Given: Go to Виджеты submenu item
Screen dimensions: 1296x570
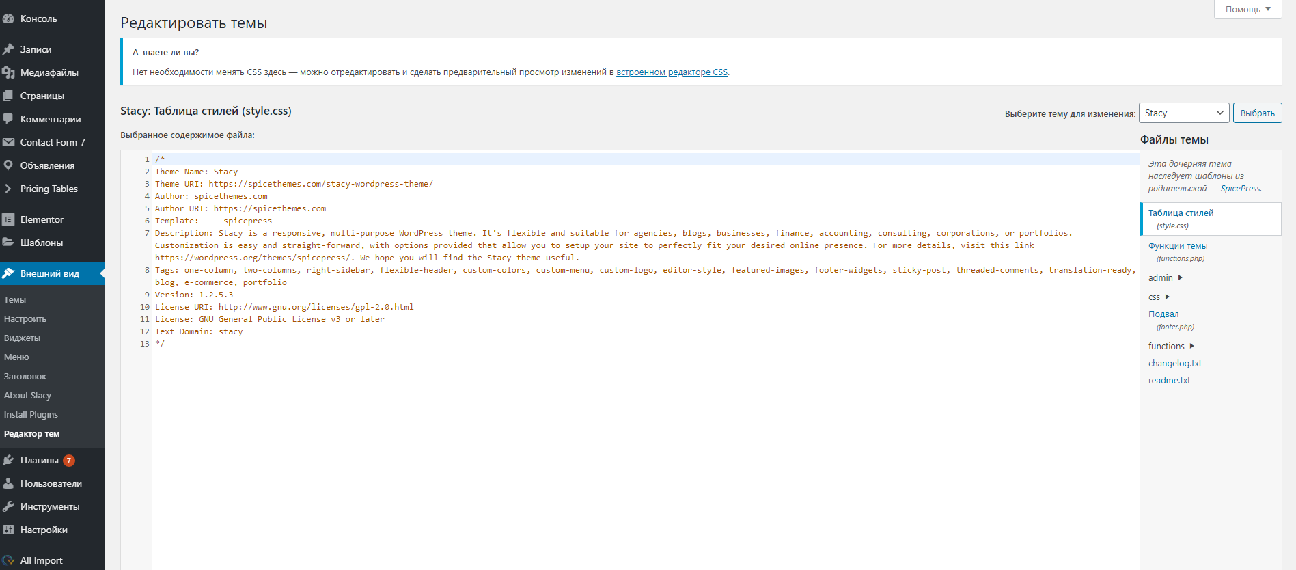Looking at the screenshot, I should pos(22,338).
